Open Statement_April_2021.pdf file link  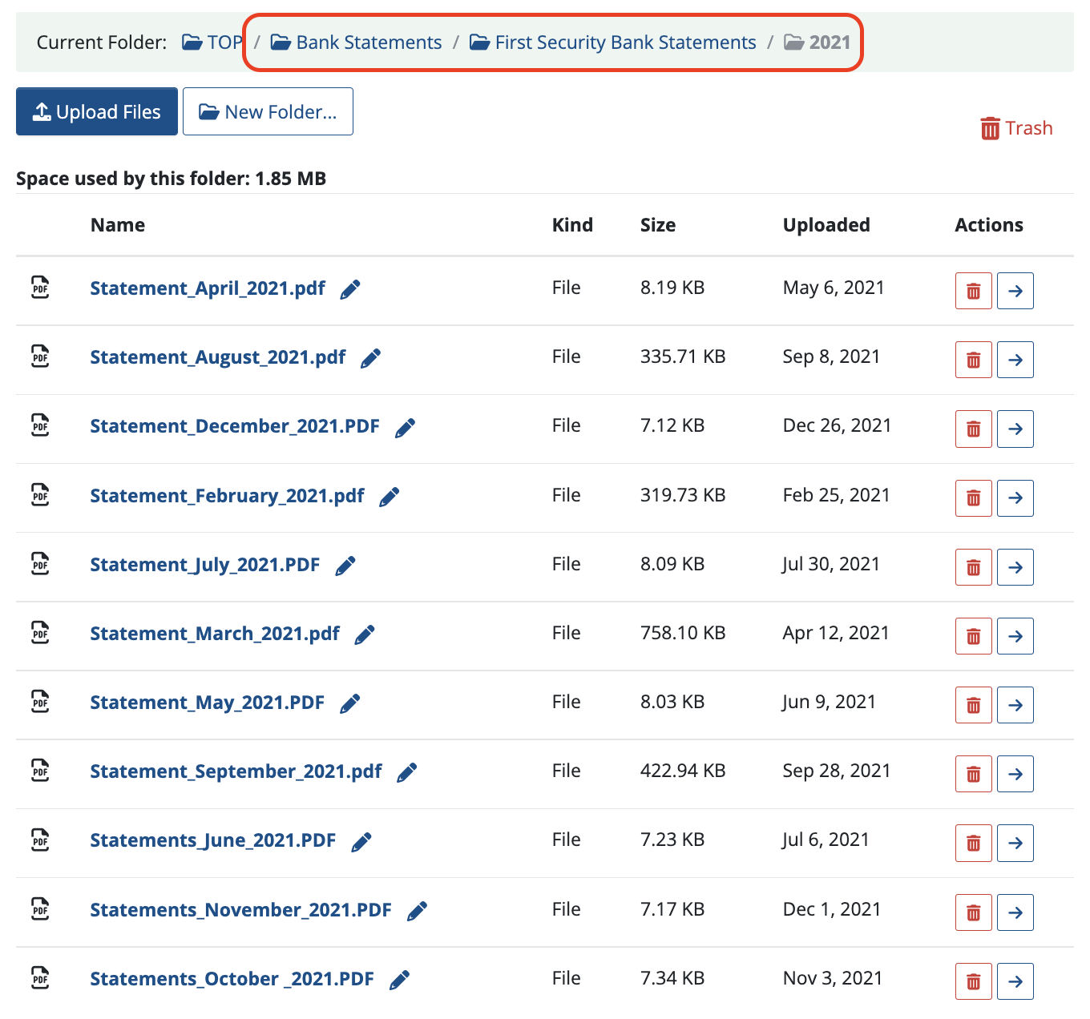tap(208, 288)
